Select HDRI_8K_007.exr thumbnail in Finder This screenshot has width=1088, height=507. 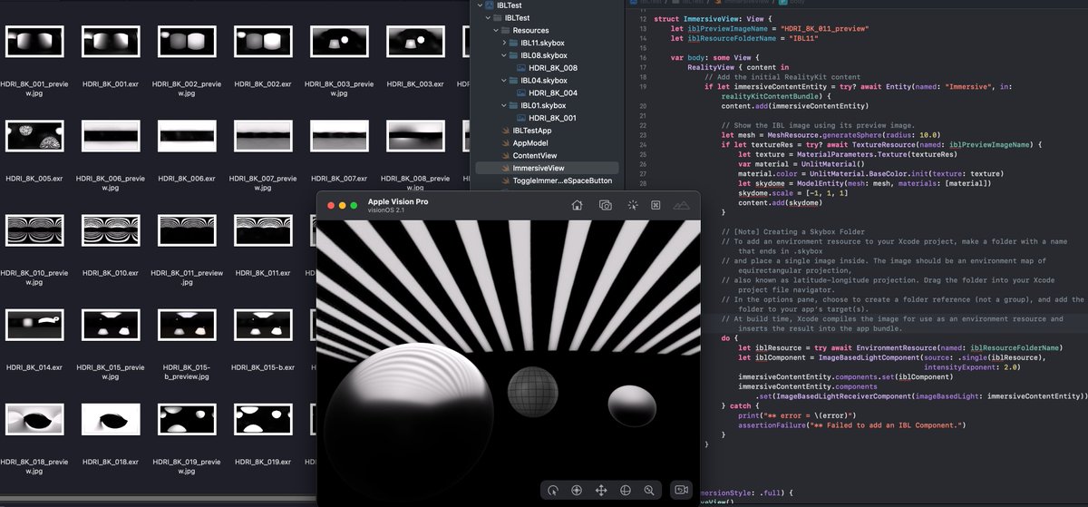[339, 135]
